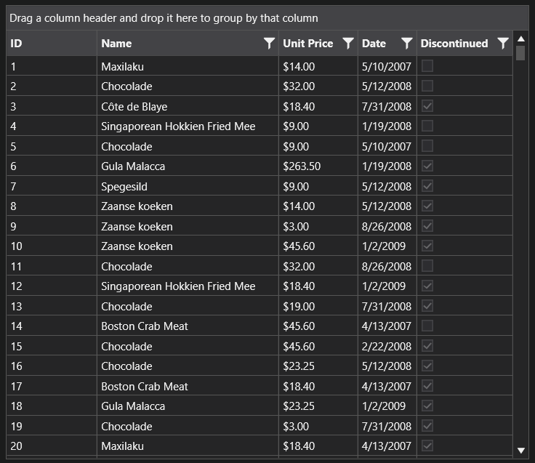This screenshot has height=463, width=535.
Task: Select Gula Malacca in row 18
Action: pos(188,406)
